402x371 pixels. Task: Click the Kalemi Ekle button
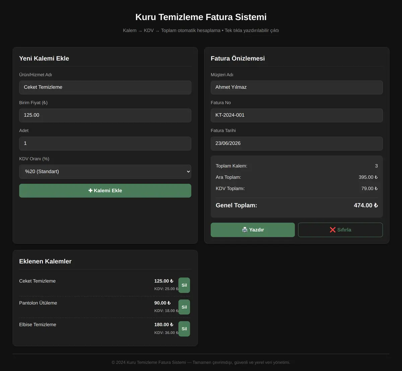[x=105, y=191]
